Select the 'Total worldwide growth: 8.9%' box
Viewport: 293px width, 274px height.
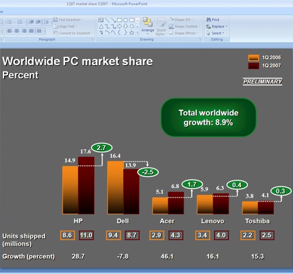209,117
